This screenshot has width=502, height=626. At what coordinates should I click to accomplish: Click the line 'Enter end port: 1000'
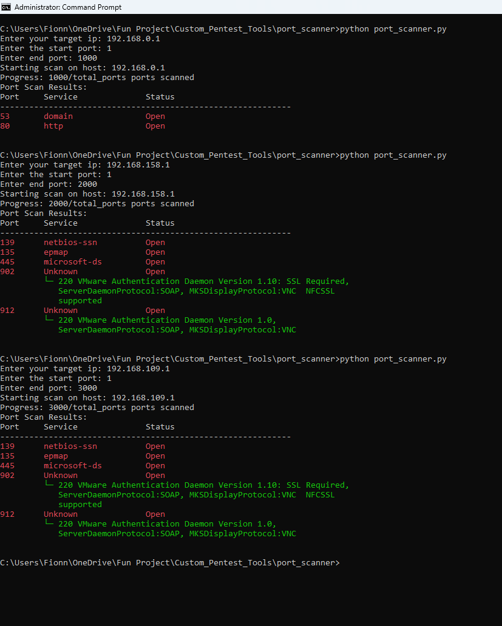point(49,58)
